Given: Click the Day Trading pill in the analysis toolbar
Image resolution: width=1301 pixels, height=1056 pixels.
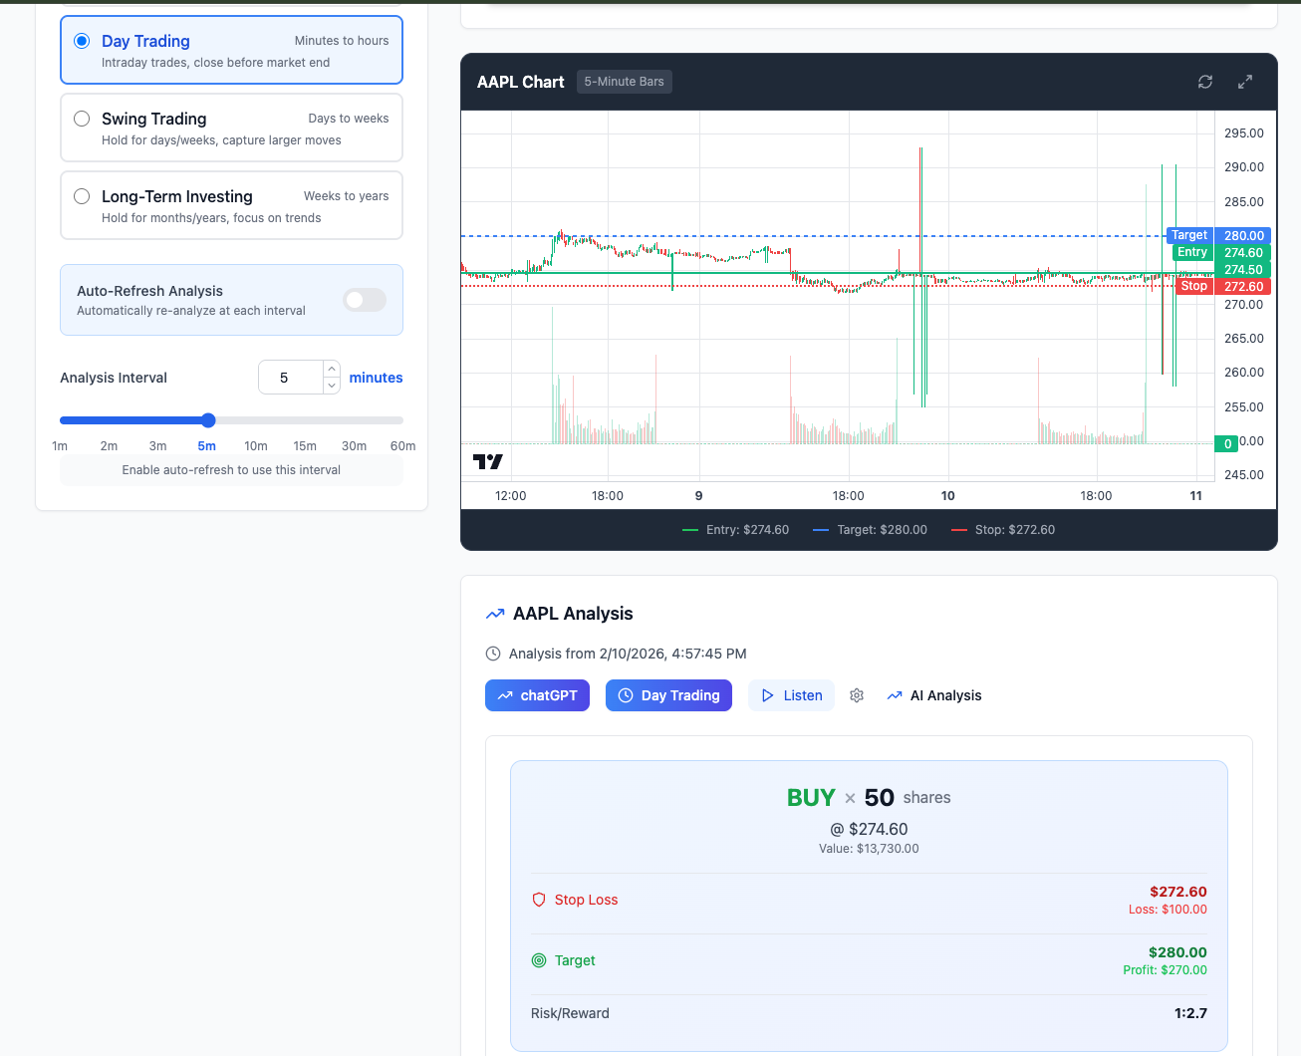Looking at the screenshot, I should point(668,694).
